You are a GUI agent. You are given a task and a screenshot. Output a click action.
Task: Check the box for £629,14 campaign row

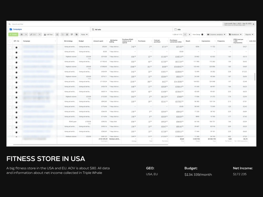tap(10, 92)
